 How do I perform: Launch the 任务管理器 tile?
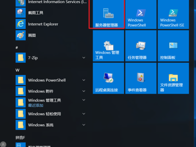pos(141,46)
